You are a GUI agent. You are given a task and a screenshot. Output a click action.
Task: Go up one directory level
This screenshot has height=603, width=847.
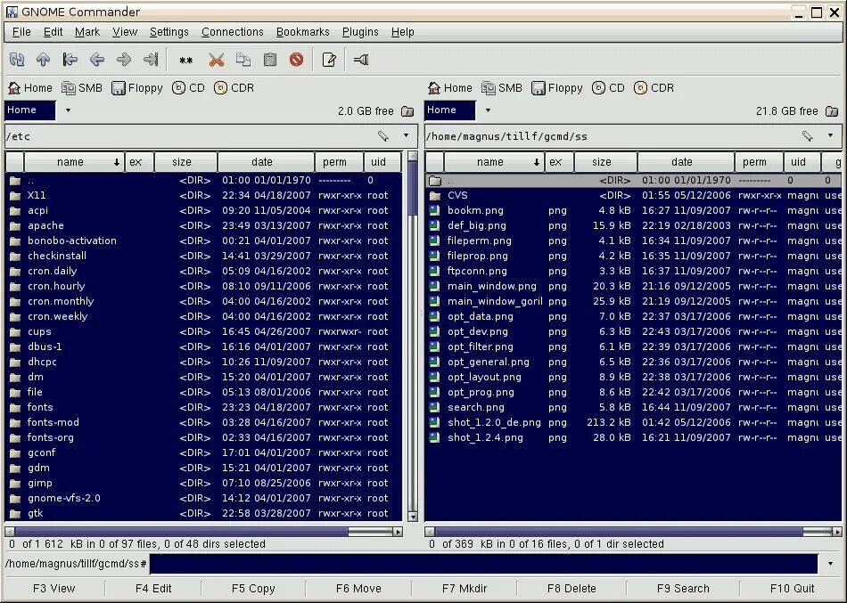click(x=43, y=60)
